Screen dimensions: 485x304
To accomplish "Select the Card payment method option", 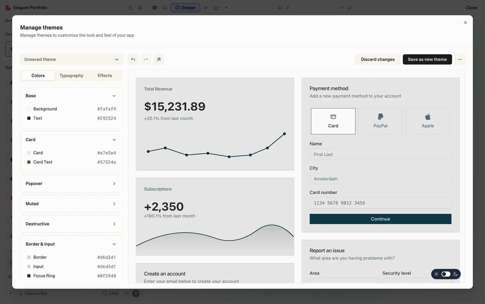I will click(333, 121).
